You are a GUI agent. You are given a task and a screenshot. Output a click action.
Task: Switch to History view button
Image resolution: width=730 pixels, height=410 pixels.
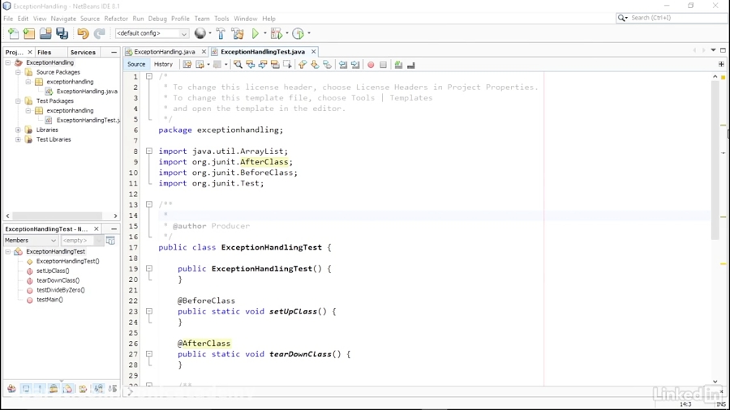163,65
